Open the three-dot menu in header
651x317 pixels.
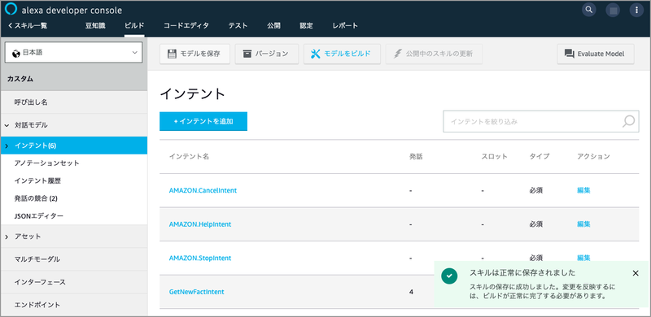[x=636, y=10]
